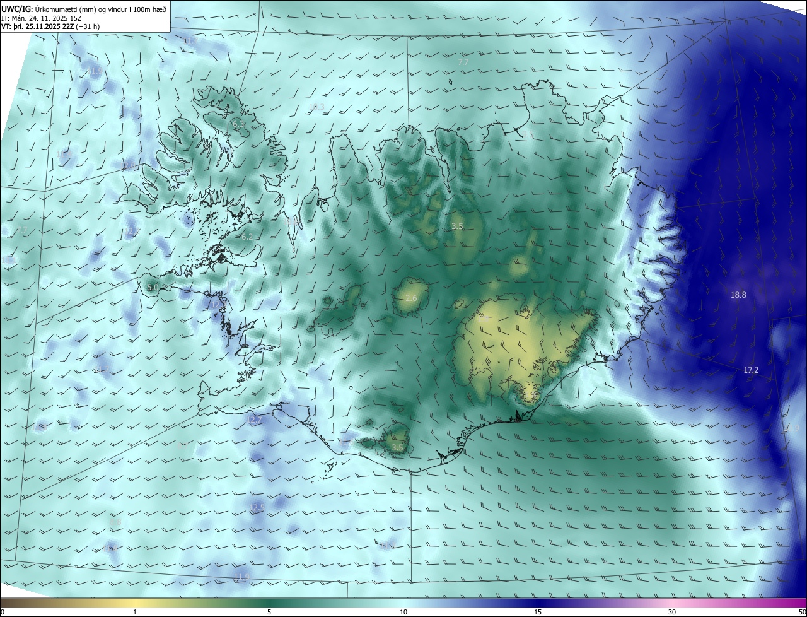Click the initial time line 'IT: Mán. 24. 11. 2025 15Z'

click(43, 18)
